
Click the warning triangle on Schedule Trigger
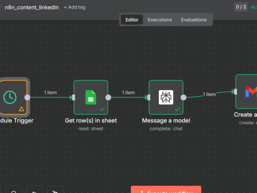21,109
